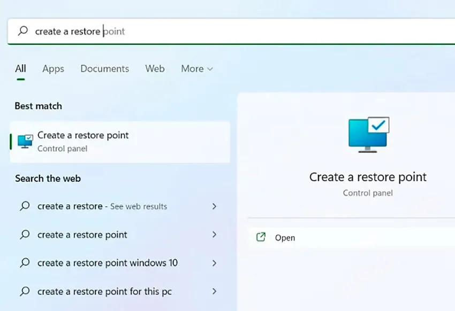Expand the chevron for "create a restore - See web results"
Viewport: 455px width, 311px height.
coord(215,206)
